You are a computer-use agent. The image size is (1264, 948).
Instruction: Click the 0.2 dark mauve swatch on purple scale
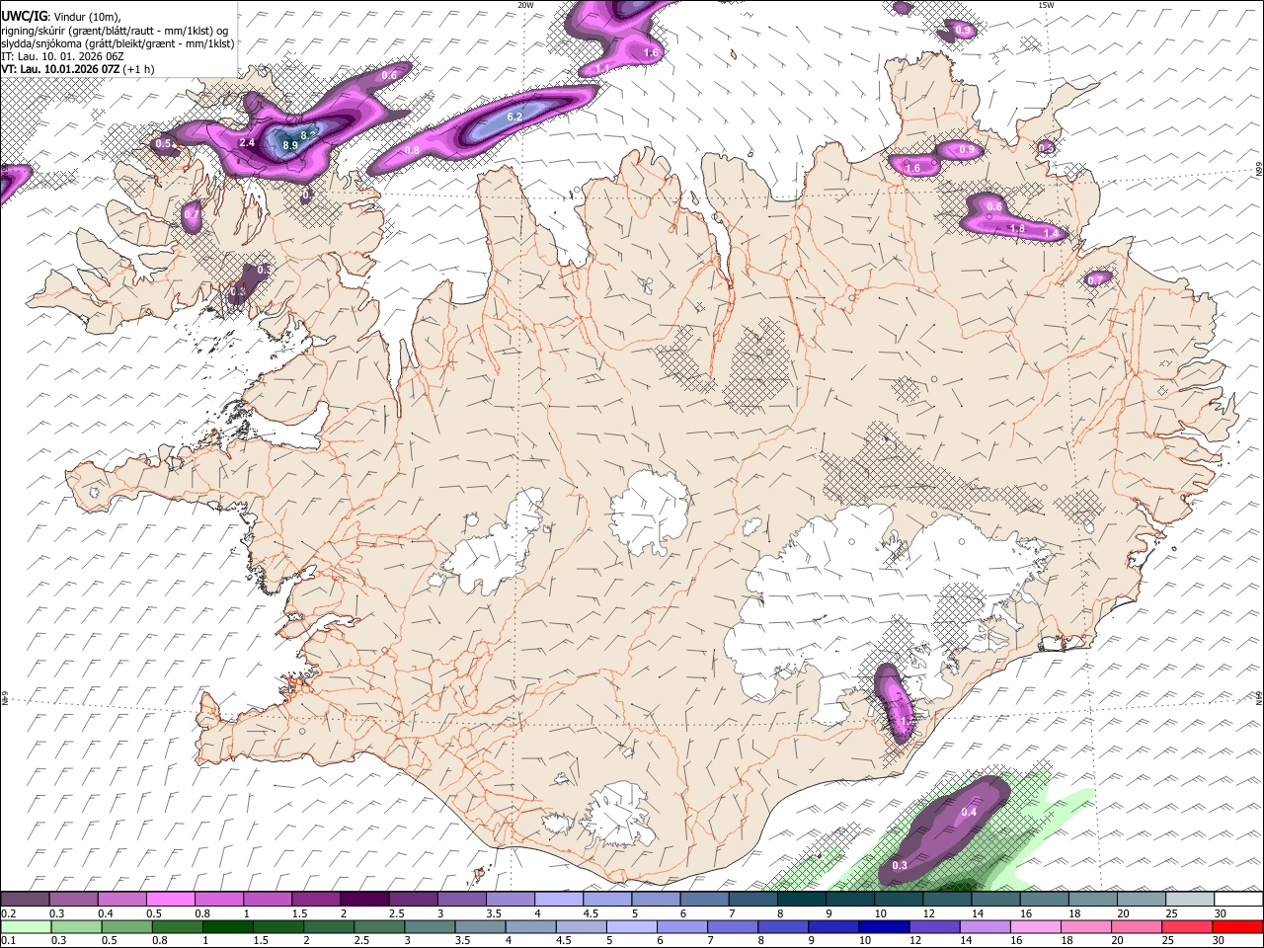25,900
